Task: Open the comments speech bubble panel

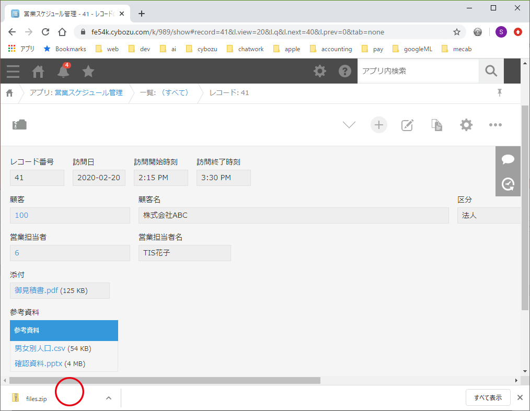Action: (508, 159)
